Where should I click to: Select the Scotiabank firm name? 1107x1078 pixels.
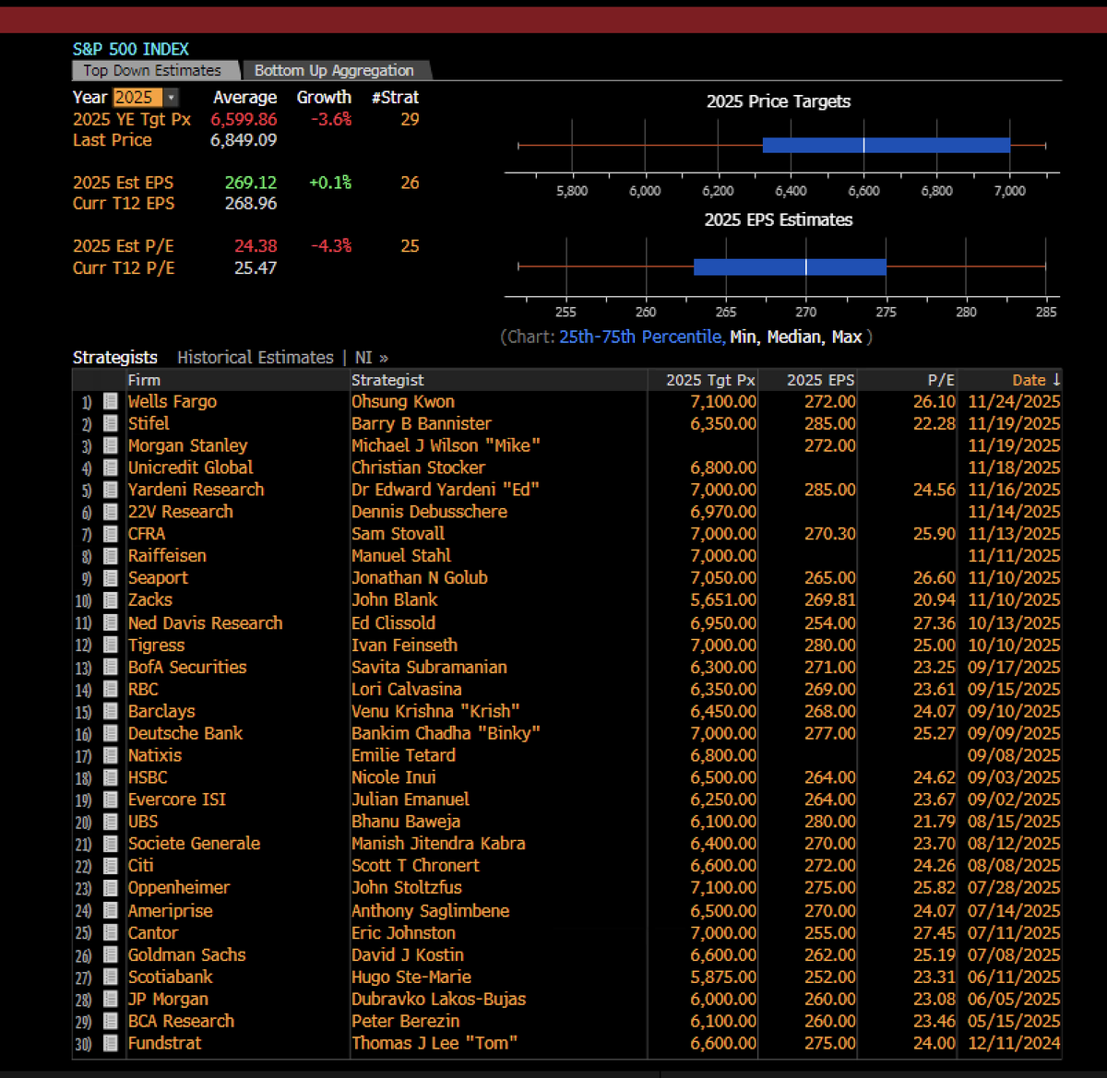(x=171, y=977)
